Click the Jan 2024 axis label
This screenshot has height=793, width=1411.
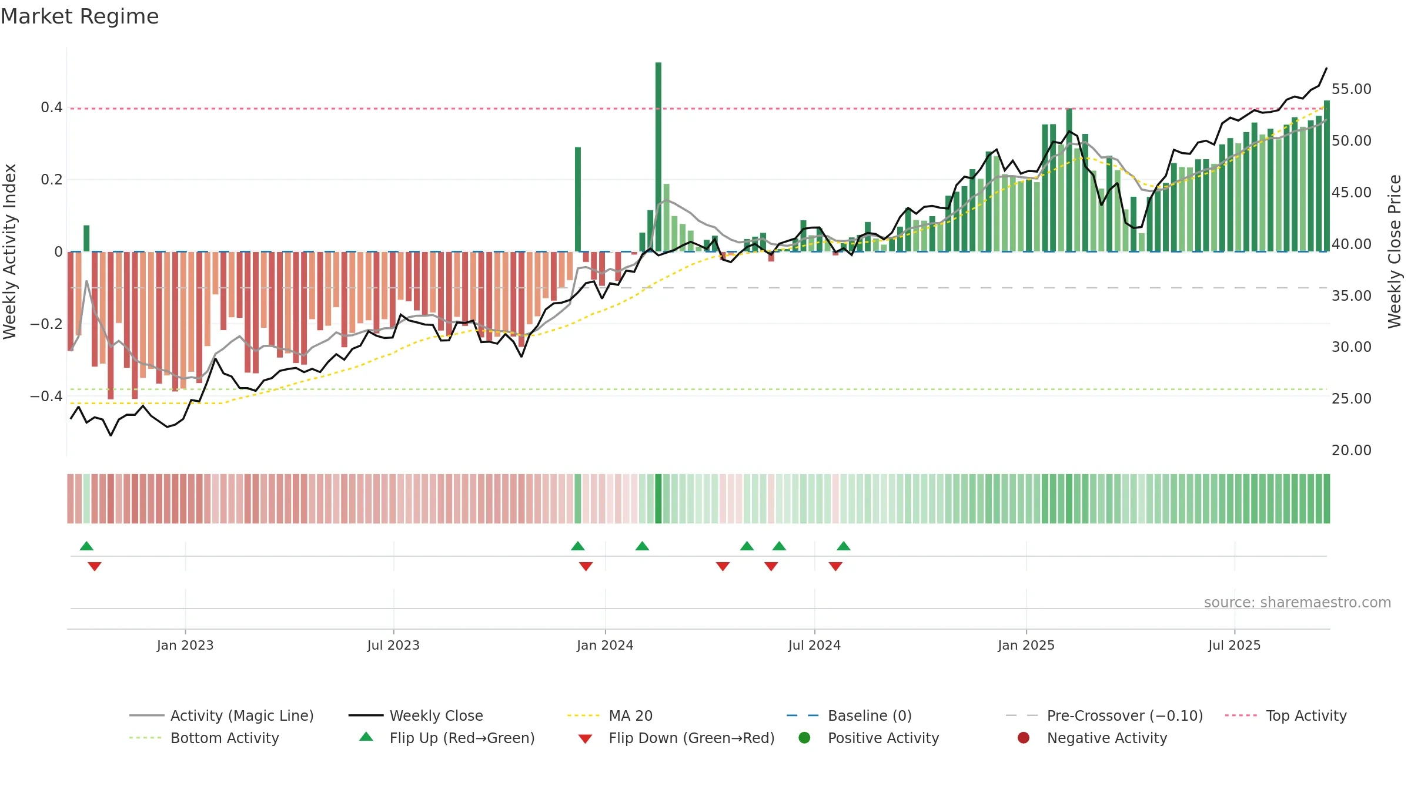click(605, 645)
